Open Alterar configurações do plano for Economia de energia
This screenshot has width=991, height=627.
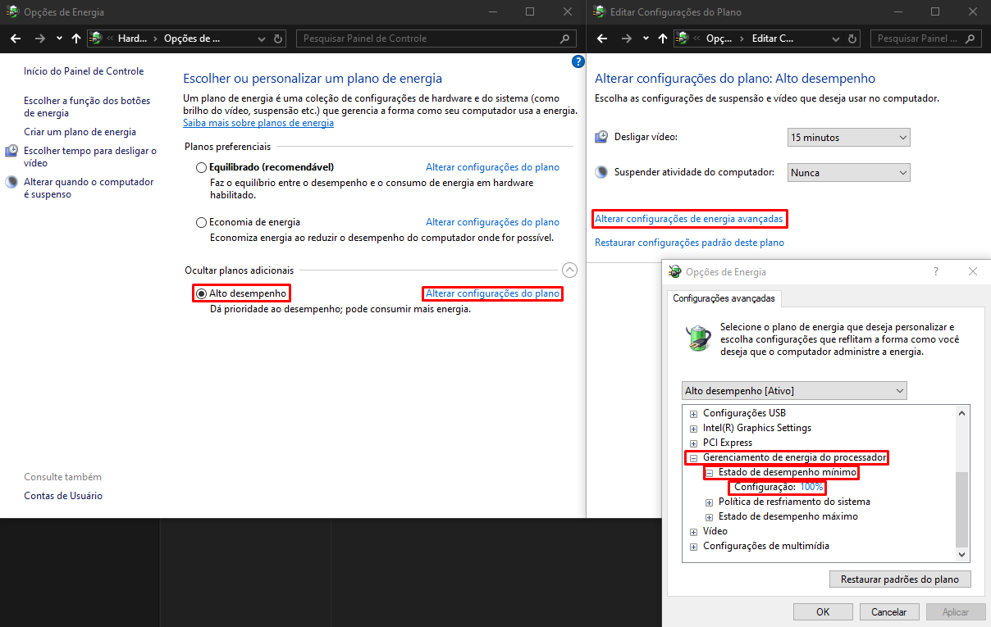[x=492, y=222]
